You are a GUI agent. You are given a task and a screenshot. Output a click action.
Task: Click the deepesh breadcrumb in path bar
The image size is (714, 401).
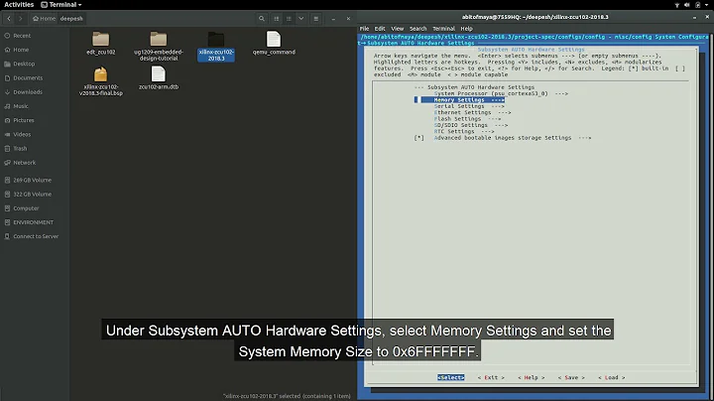71,19
